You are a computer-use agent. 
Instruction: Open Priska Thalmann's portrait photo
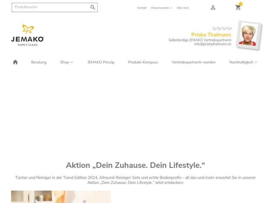[x=248, y=35]
